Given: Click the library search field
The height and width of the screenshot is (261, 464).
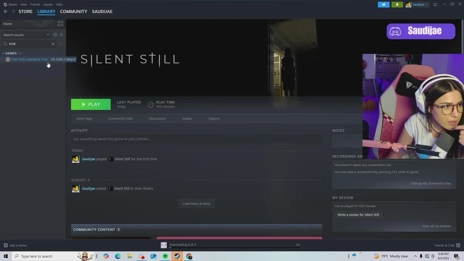Looking at the screenshot, I should [29, 44].
